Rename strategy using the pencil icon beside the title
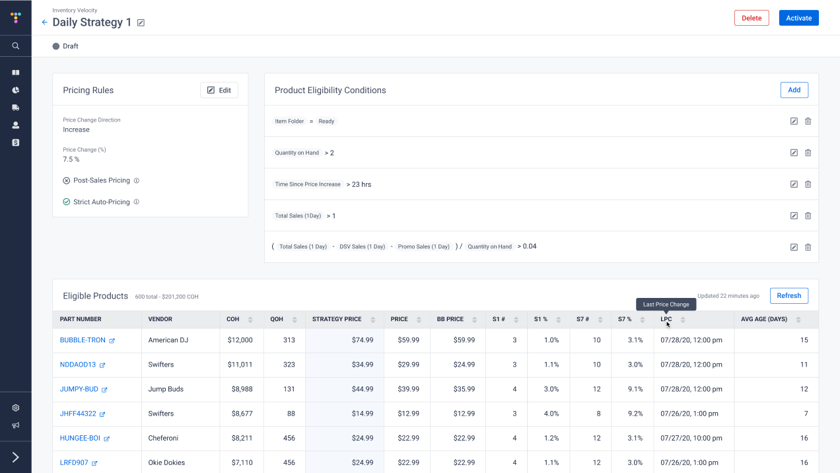Screen dimensions: 840x473 [140, 22]
